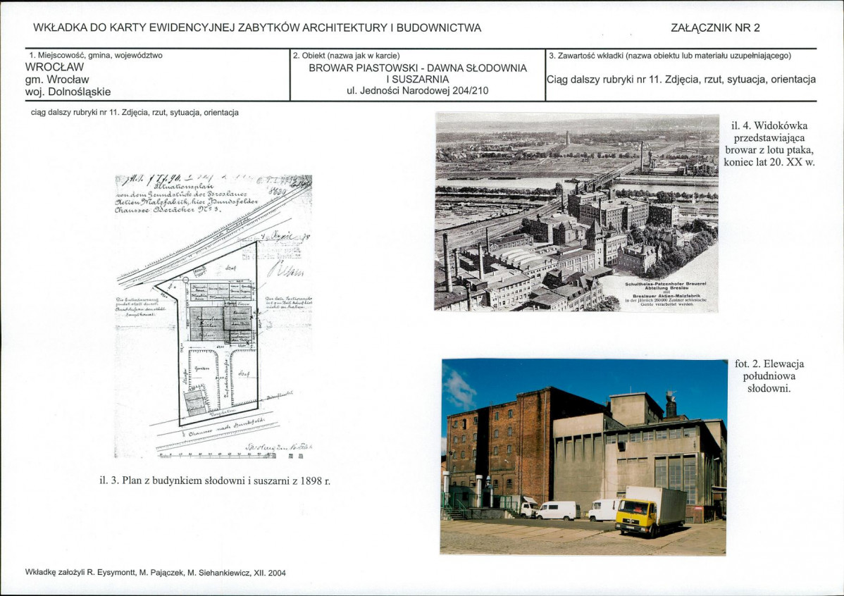Select the text 'gm. Wrocław'
844x596 pixels.
tap(57, 80)
